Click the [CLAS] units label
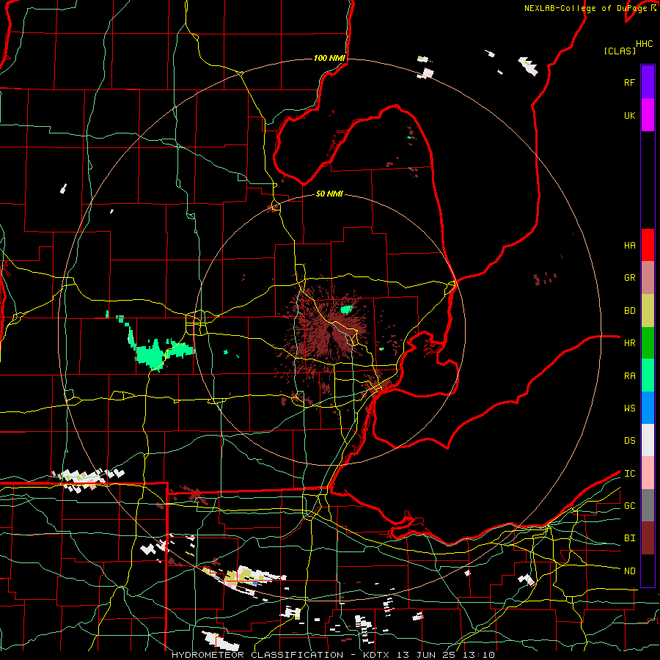 click(620, 51)
